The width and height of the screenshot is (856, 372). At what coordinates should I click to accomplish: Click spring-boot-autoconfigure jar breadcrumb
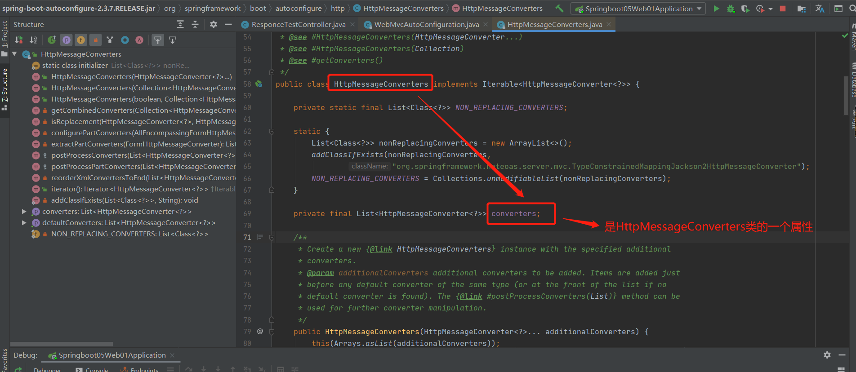(79, 8)
